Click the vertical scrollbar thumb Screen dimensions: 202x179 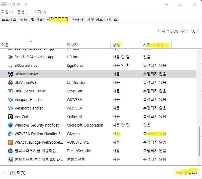click(x=199, y=141)
